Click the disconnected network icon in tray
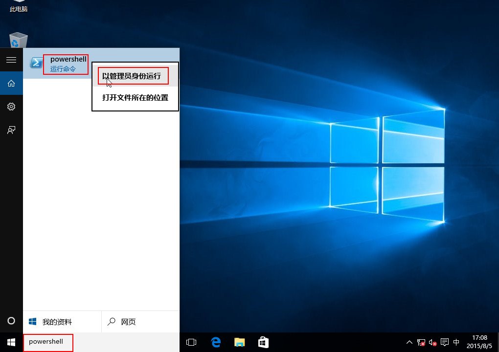This screenshot has width=499, height=352. pos(421,342)
